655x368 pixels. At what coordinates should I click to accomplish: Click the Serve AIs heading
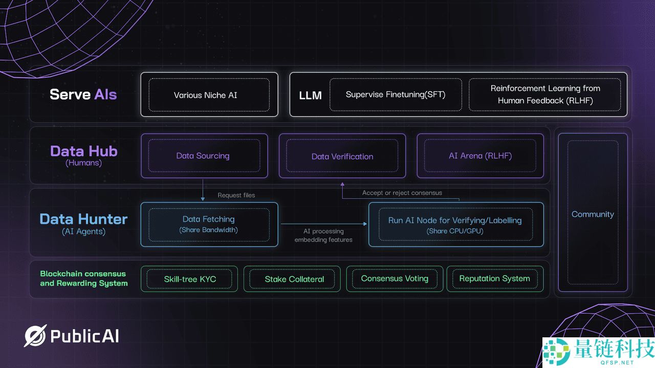[x=83, y=95]
